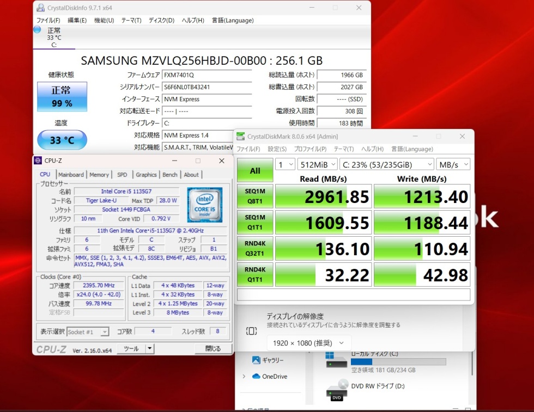This screenshot has width=534, height=412.
Task: Select the Local Disk (C:) drive icon
Action: pyautogui.click(x=336, y=359)
